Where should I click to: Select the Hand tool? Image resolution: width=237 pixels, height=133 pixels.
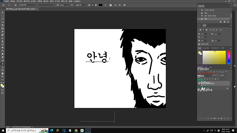(3, 73)
